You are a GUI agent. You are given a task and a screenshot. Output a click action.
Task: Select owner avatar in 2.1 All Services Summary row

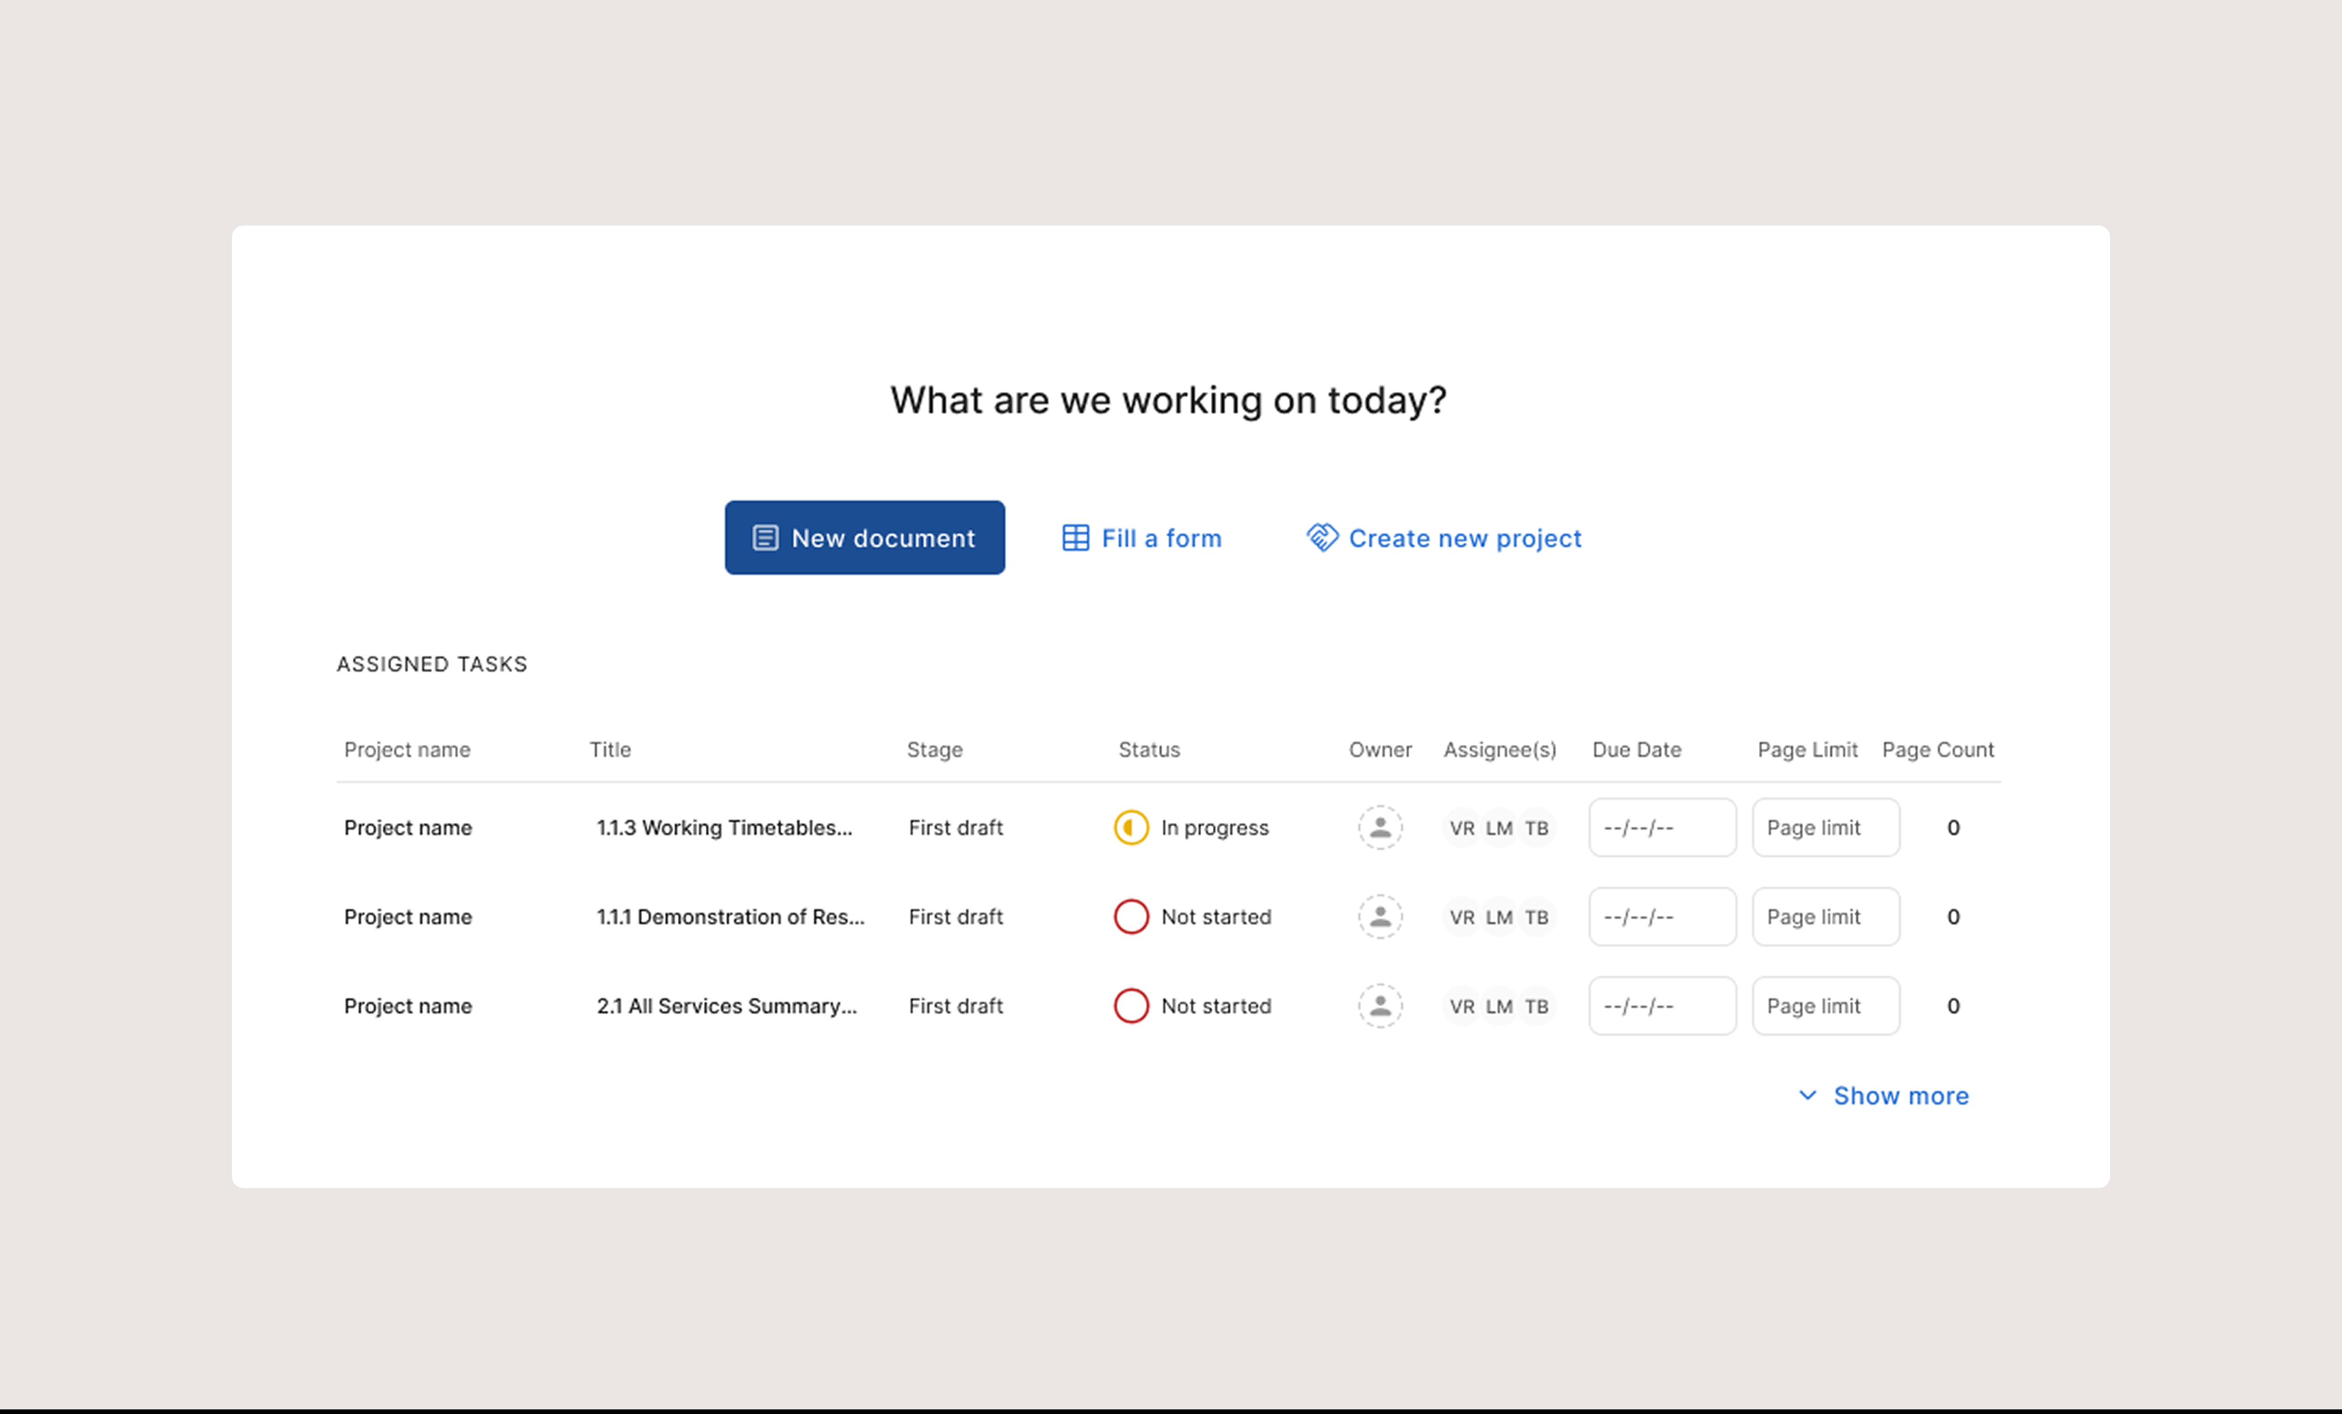click(1380, 1006)
